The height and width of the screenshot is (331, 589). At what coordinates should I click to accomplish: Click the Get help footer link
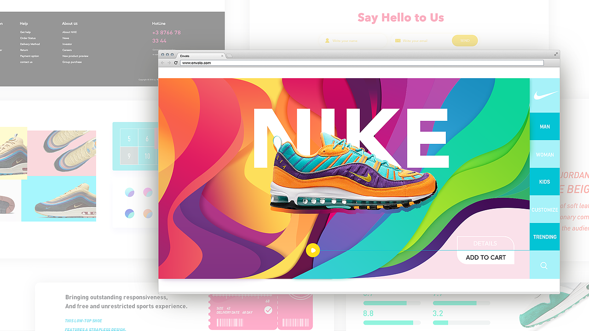(x=25, y=32)
